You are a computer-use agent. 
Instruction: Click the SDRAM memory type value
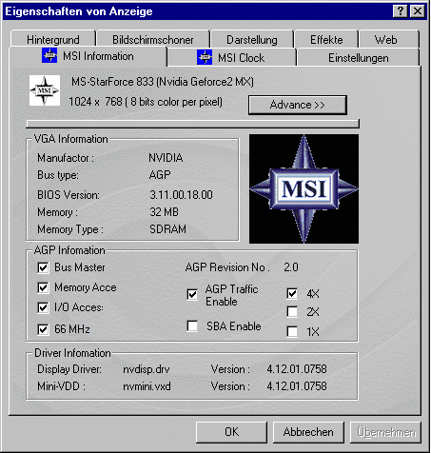167,229
